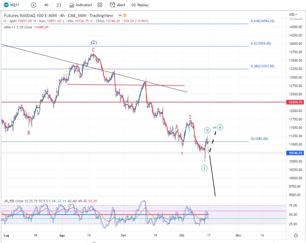Viewport: 306px width, 243px height.
Task: Select the blue (2) wave label
Action: click(x=94, y=42)
